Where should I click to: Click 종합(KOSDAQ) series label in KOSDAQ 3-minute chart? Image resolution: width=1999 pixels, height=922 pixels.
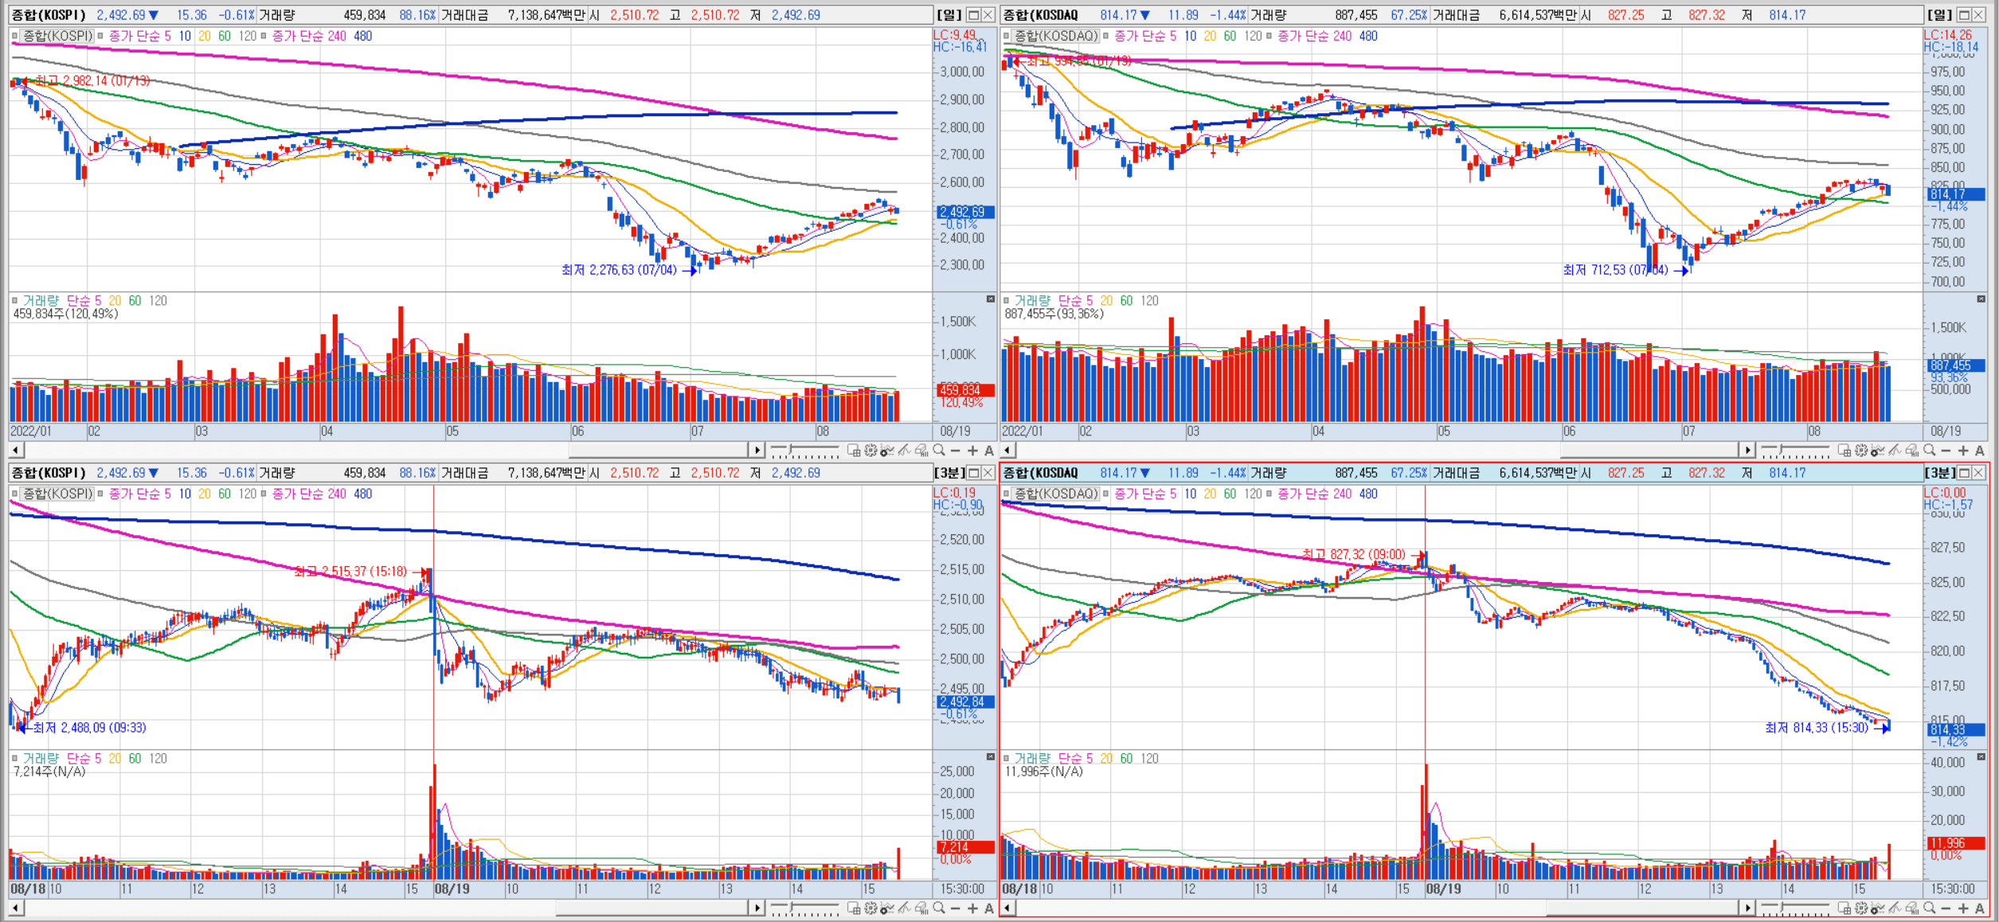tap(1056, 494)
